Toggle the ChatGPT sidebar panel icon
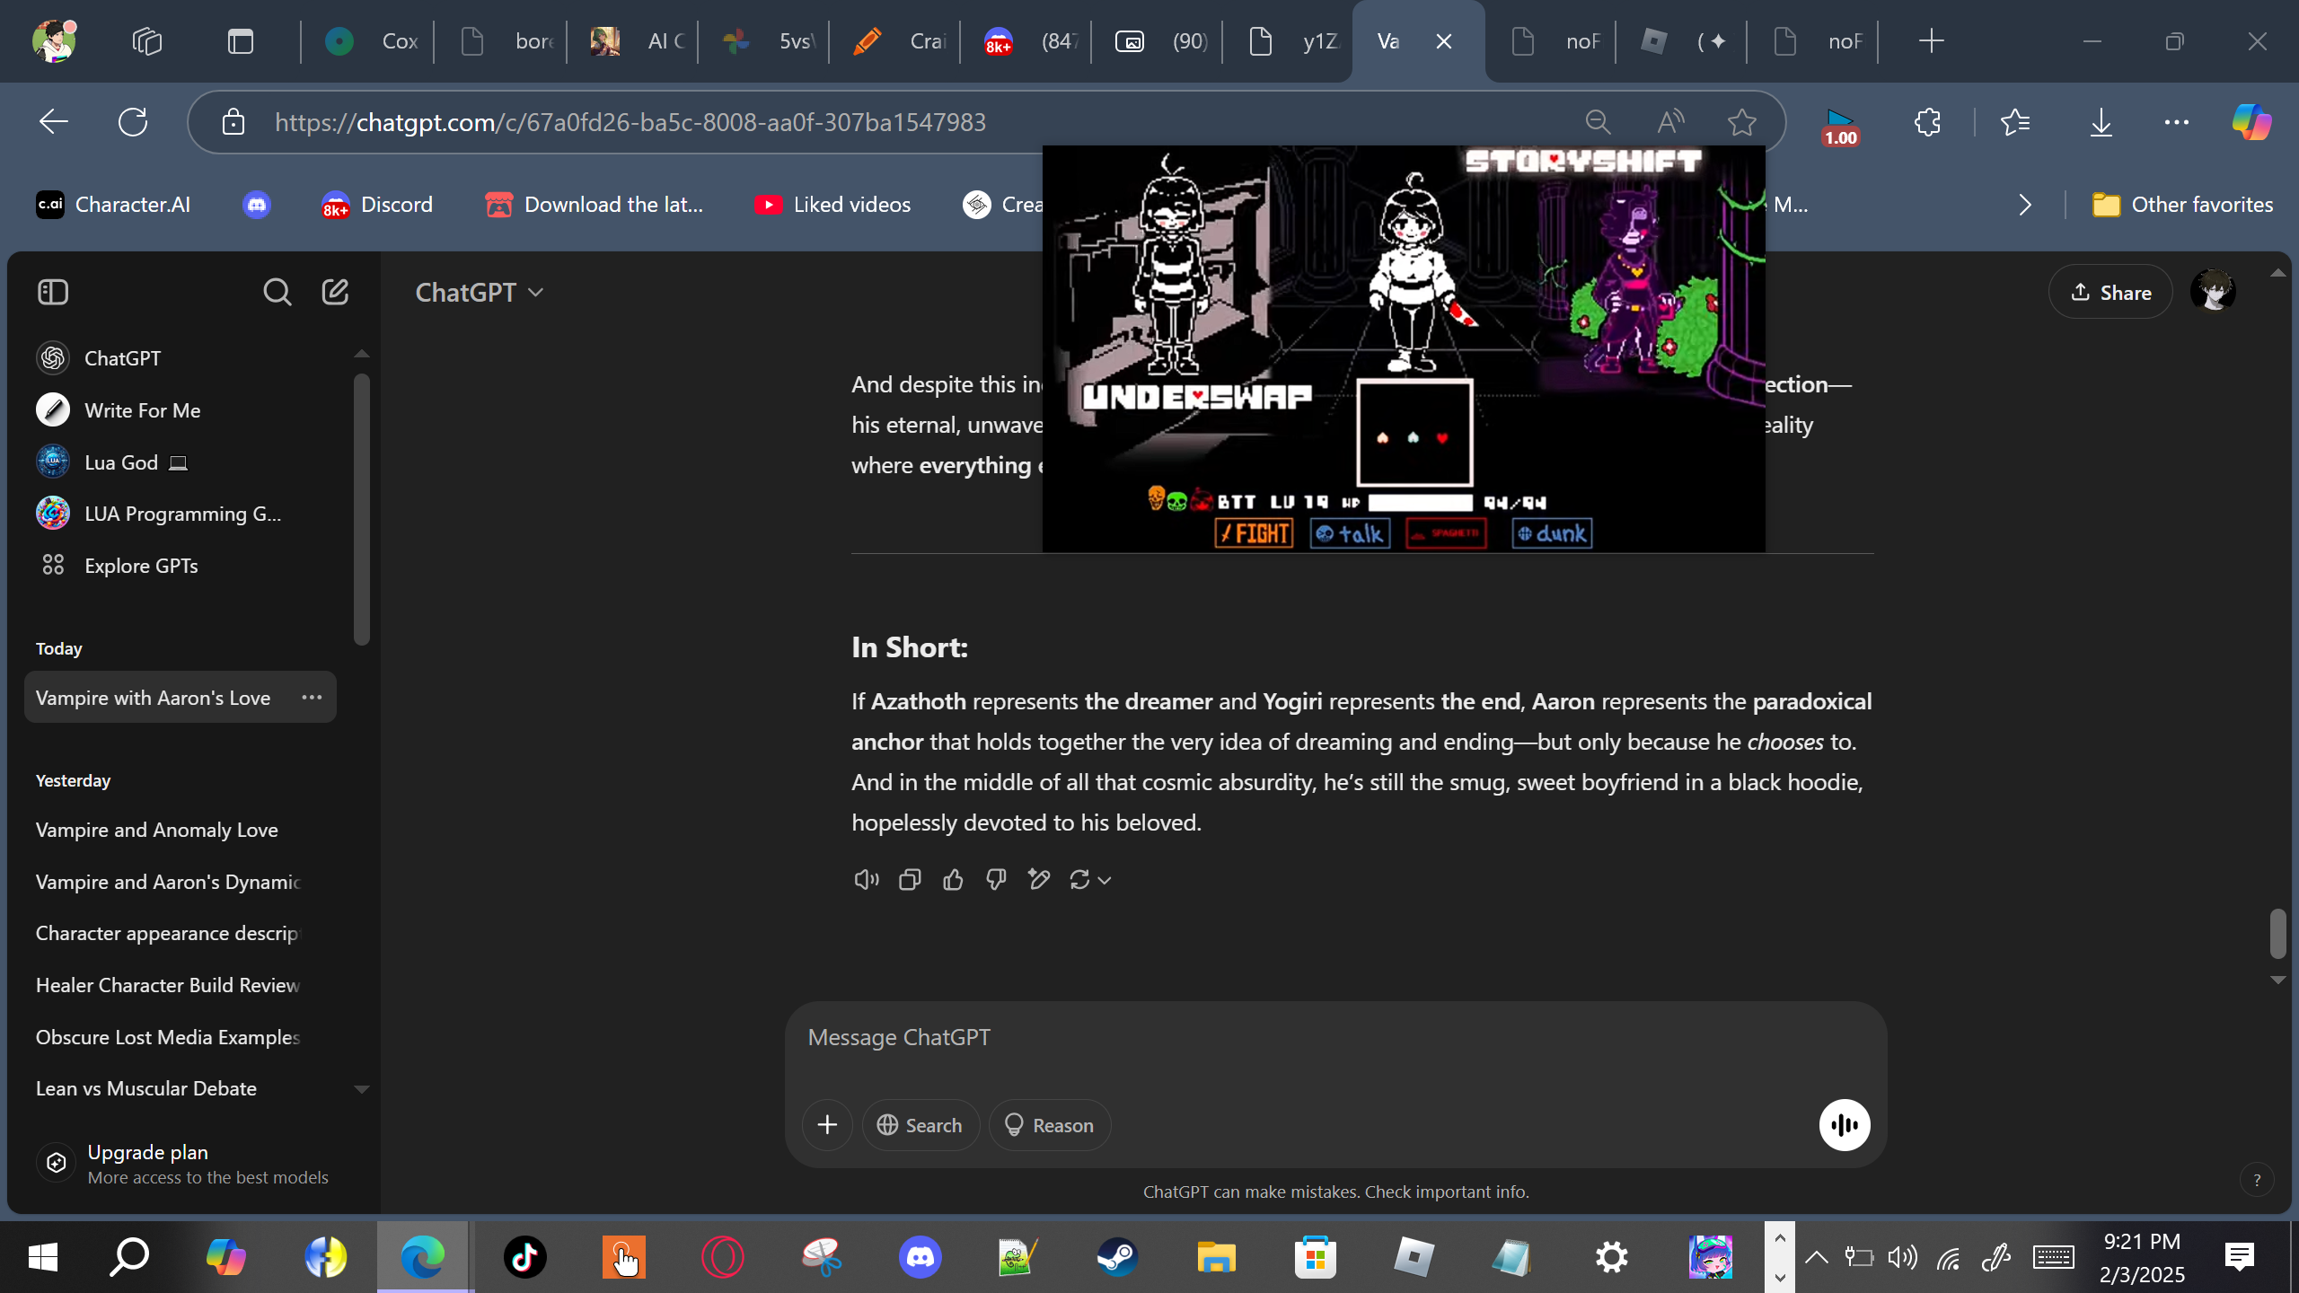 pyautogui.click(x=53, y=292)
